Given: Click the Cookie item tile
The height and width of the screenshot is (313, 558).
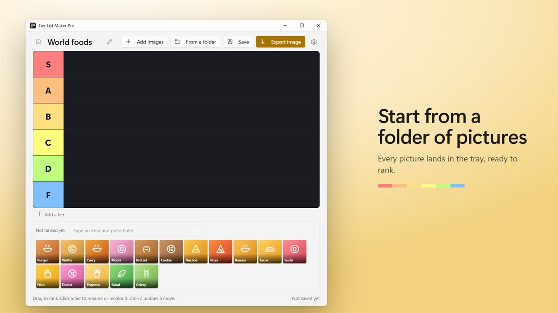Looking at the screenshot, I should click(x=171, y=252).
